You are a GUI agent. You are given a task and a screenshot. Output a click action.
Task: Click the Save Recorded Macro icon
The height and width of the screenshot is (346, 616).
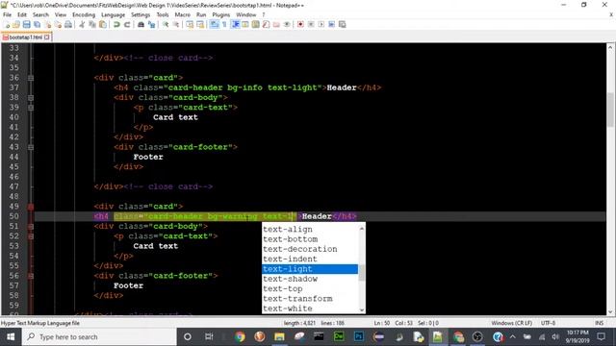(x=343, y=25)
